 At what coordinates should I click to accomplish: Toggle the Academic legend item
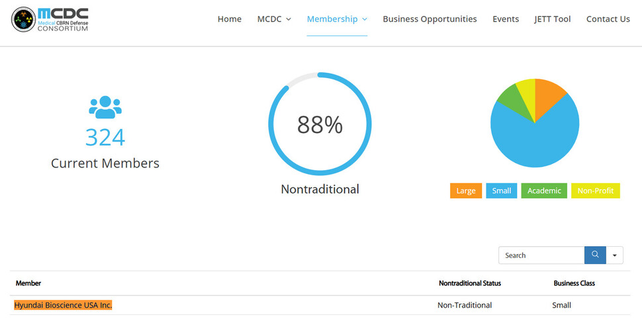(x=544, y=191)
